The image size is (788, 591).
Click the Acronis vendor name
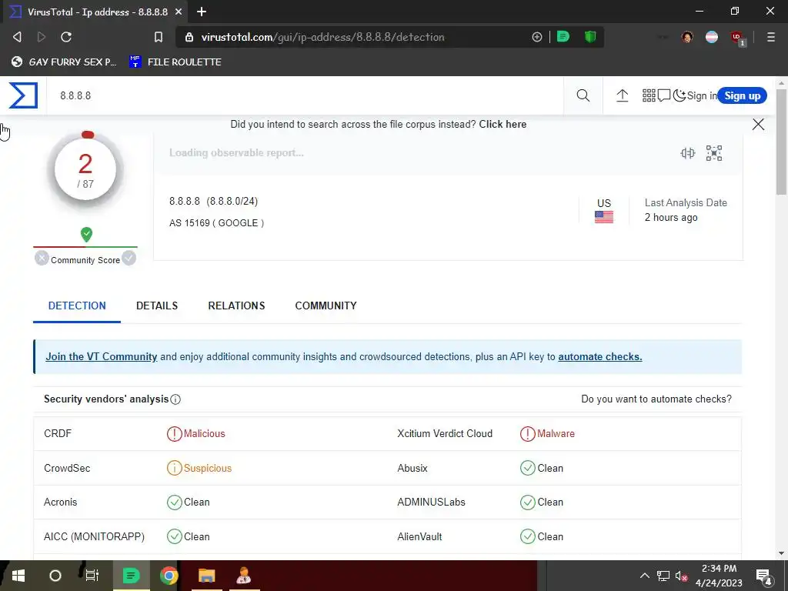pyautogui.click(x=60, y=502)
